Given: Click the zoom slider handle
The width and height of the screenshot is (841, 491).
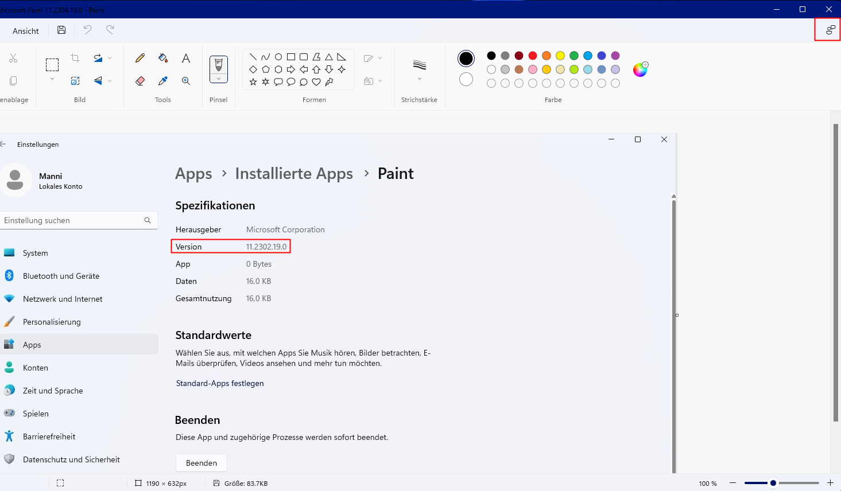Looking at the screenshot, I should click(x=773, y=483).
